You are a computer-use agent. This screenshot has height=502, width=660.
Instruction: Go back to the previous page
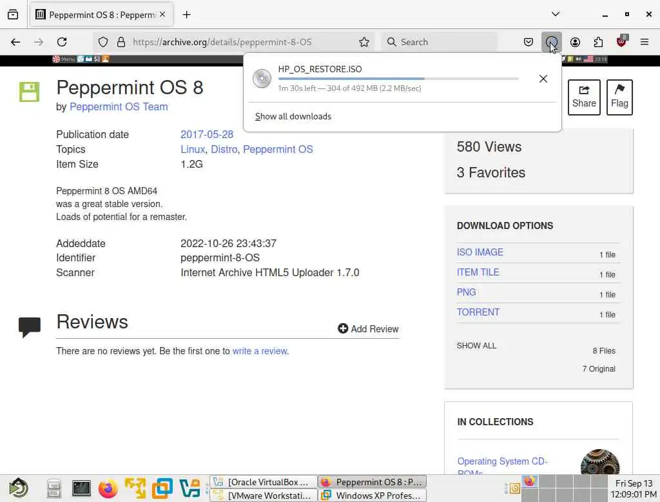click(x=15, y=42)
